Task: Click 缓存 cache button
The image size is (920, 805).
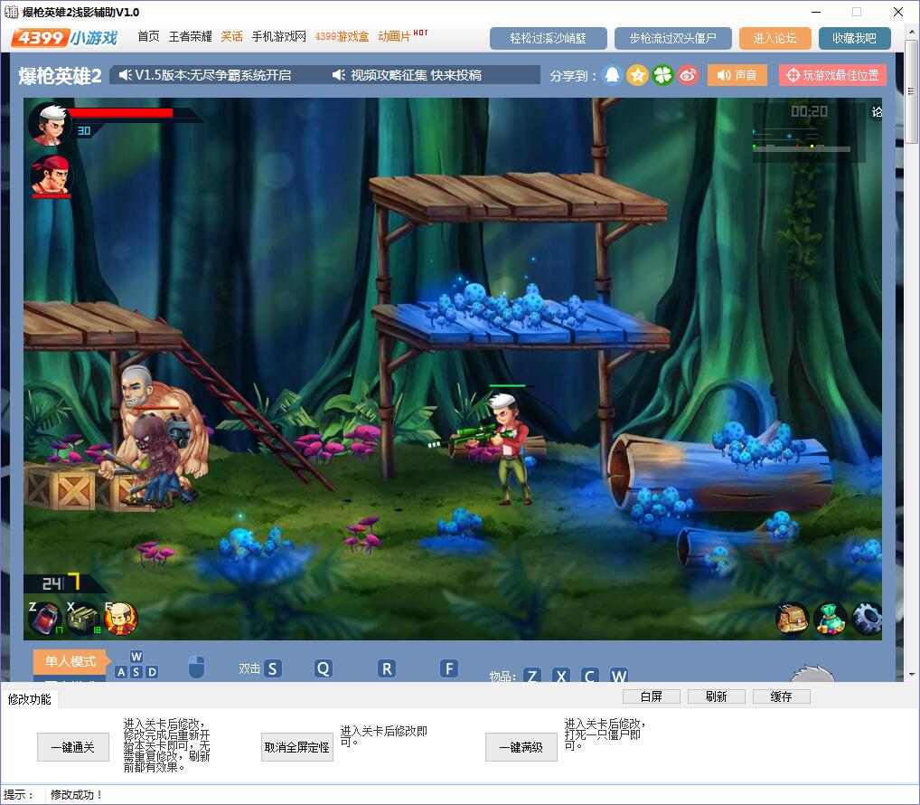Action: [782, 696]
